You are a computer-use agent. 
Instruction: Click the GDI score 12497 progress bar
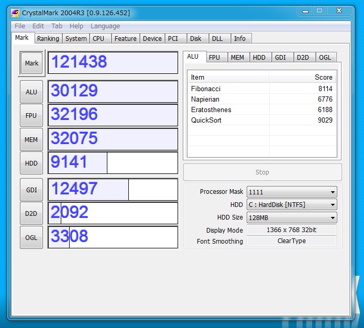click(x=113, y=190)
